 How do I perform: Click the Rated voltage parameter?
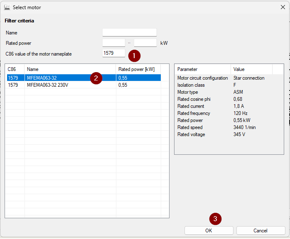[x=191, y=134]
